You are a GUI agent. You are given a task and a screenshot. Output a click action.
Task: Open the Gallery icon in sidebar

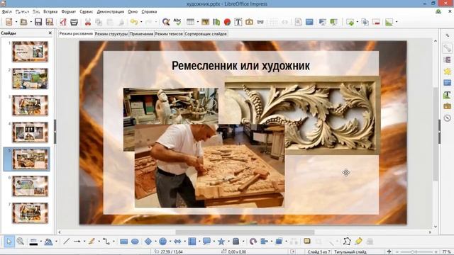click(448, 106)
